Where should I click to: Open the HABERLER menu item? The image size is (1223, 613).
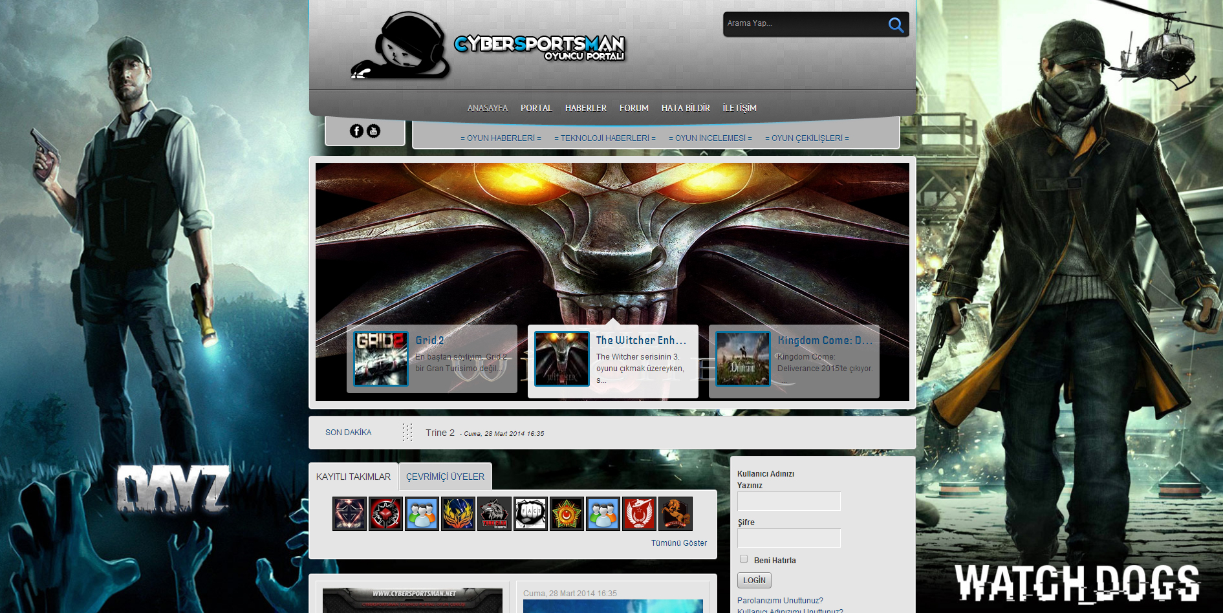(x=586, y=108)
